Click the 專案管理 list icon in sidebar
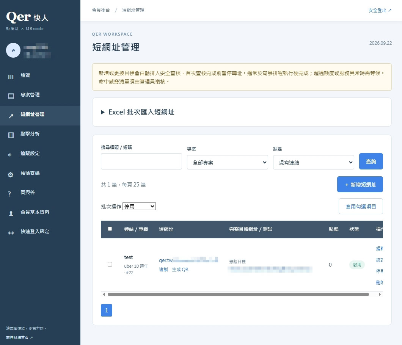This screenshot has height=345, width=402. point(11,96)
